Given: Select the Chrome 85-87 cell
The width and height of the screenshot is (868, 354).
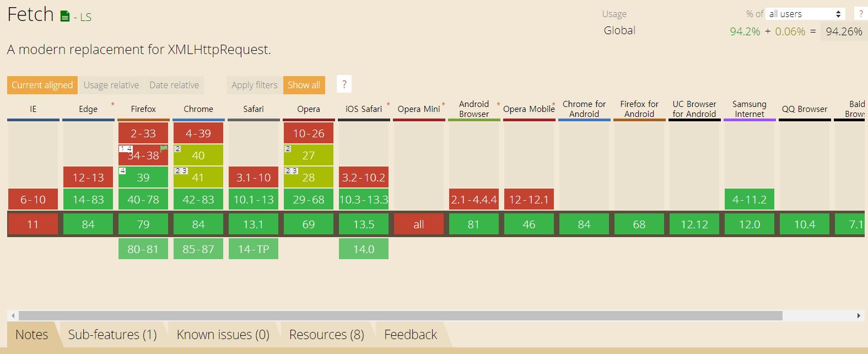Looking at the screenshot, I should pos(198,249).
